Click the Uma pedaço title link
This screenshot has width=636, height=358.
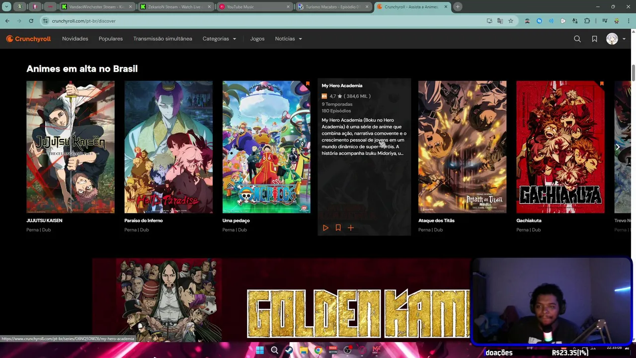pyautogui.click(x=236, y=220)
